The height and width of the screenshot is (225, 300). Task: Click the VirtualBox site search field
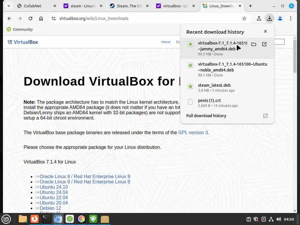coord(279,42)
